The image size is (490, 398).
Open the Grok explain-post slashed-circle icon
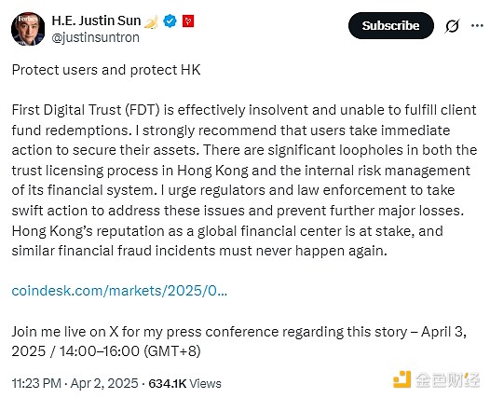coord(452,26)
